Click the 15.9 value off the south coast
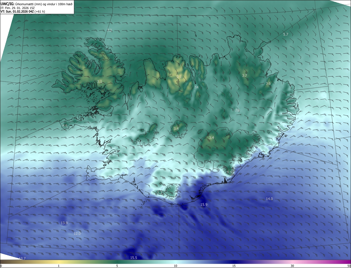Viewport: 351px width, 268px height. pyautogui.click(x=204, y=204)
